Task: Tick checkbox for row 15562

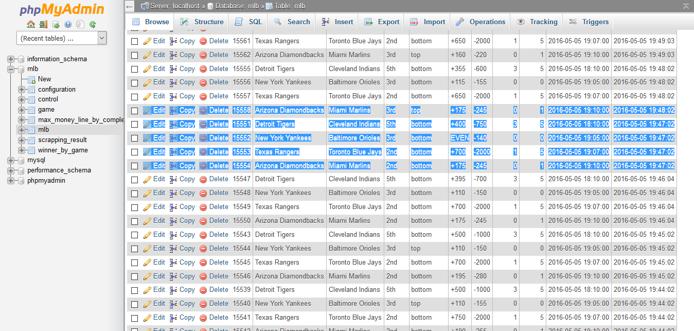Action: point(135,55)
